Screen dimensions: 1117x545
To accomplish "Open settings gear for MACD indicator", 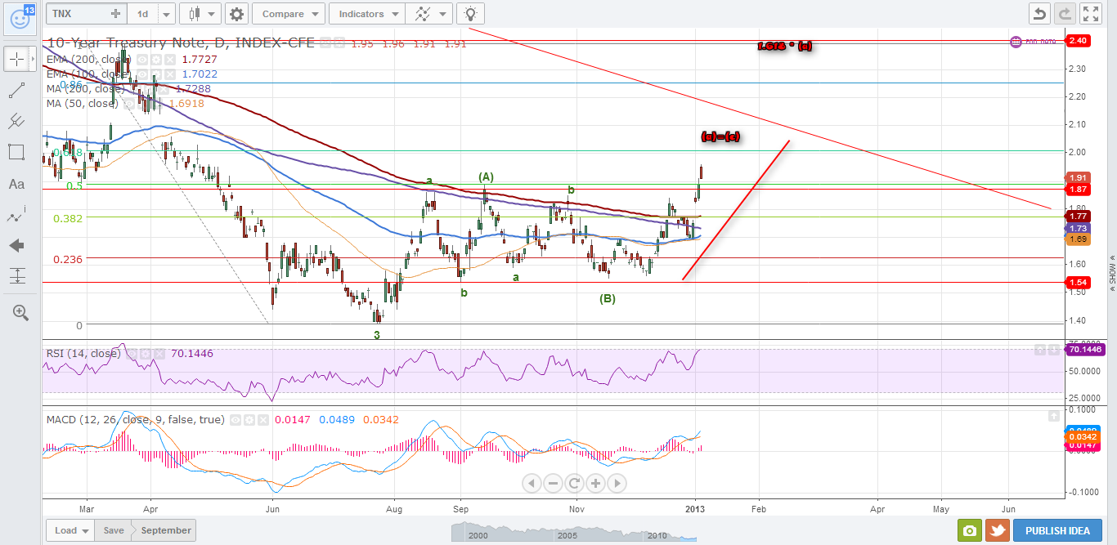I will click(249, 420).
